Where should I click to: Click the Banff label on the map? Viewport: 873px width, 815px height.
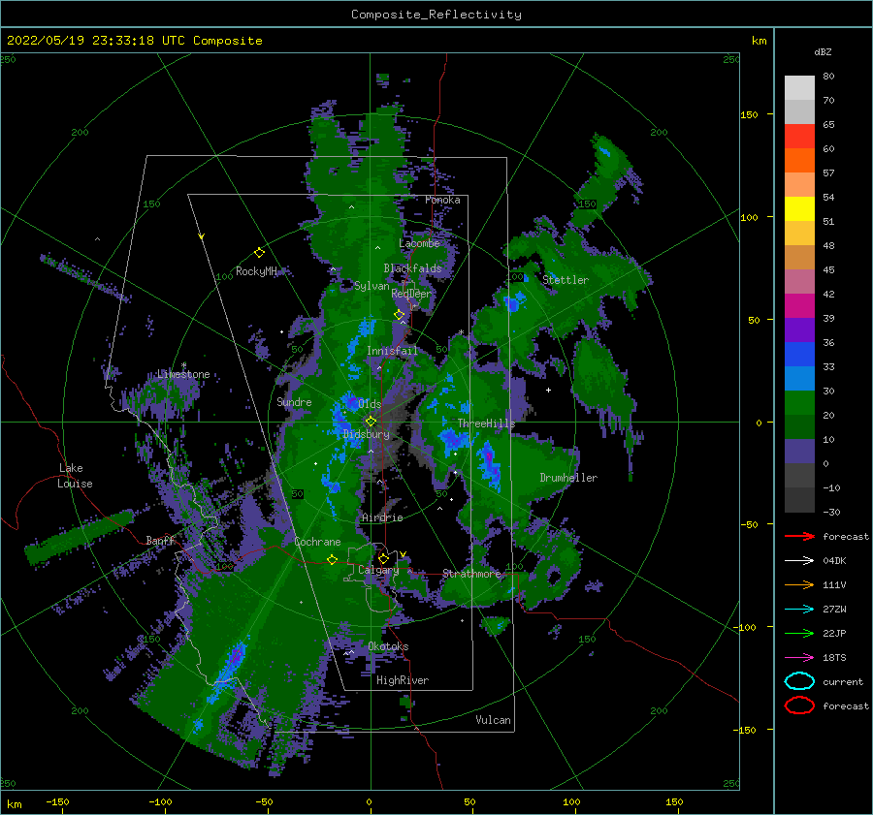(160, 541)
